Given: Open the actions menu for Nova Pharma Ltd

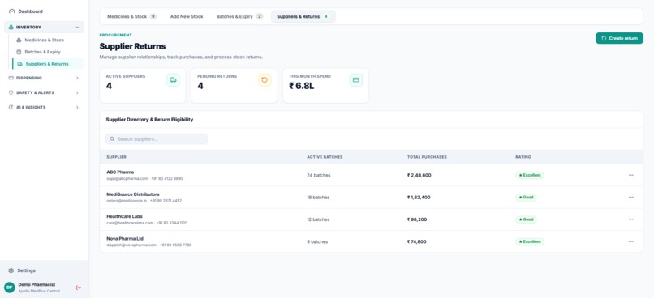Looking at the screenshot, I should (631, 241).
